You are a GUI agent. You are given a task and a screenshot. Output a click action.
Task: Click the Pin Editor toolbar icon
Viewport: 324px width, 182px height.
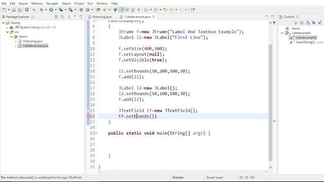point(192,10)
